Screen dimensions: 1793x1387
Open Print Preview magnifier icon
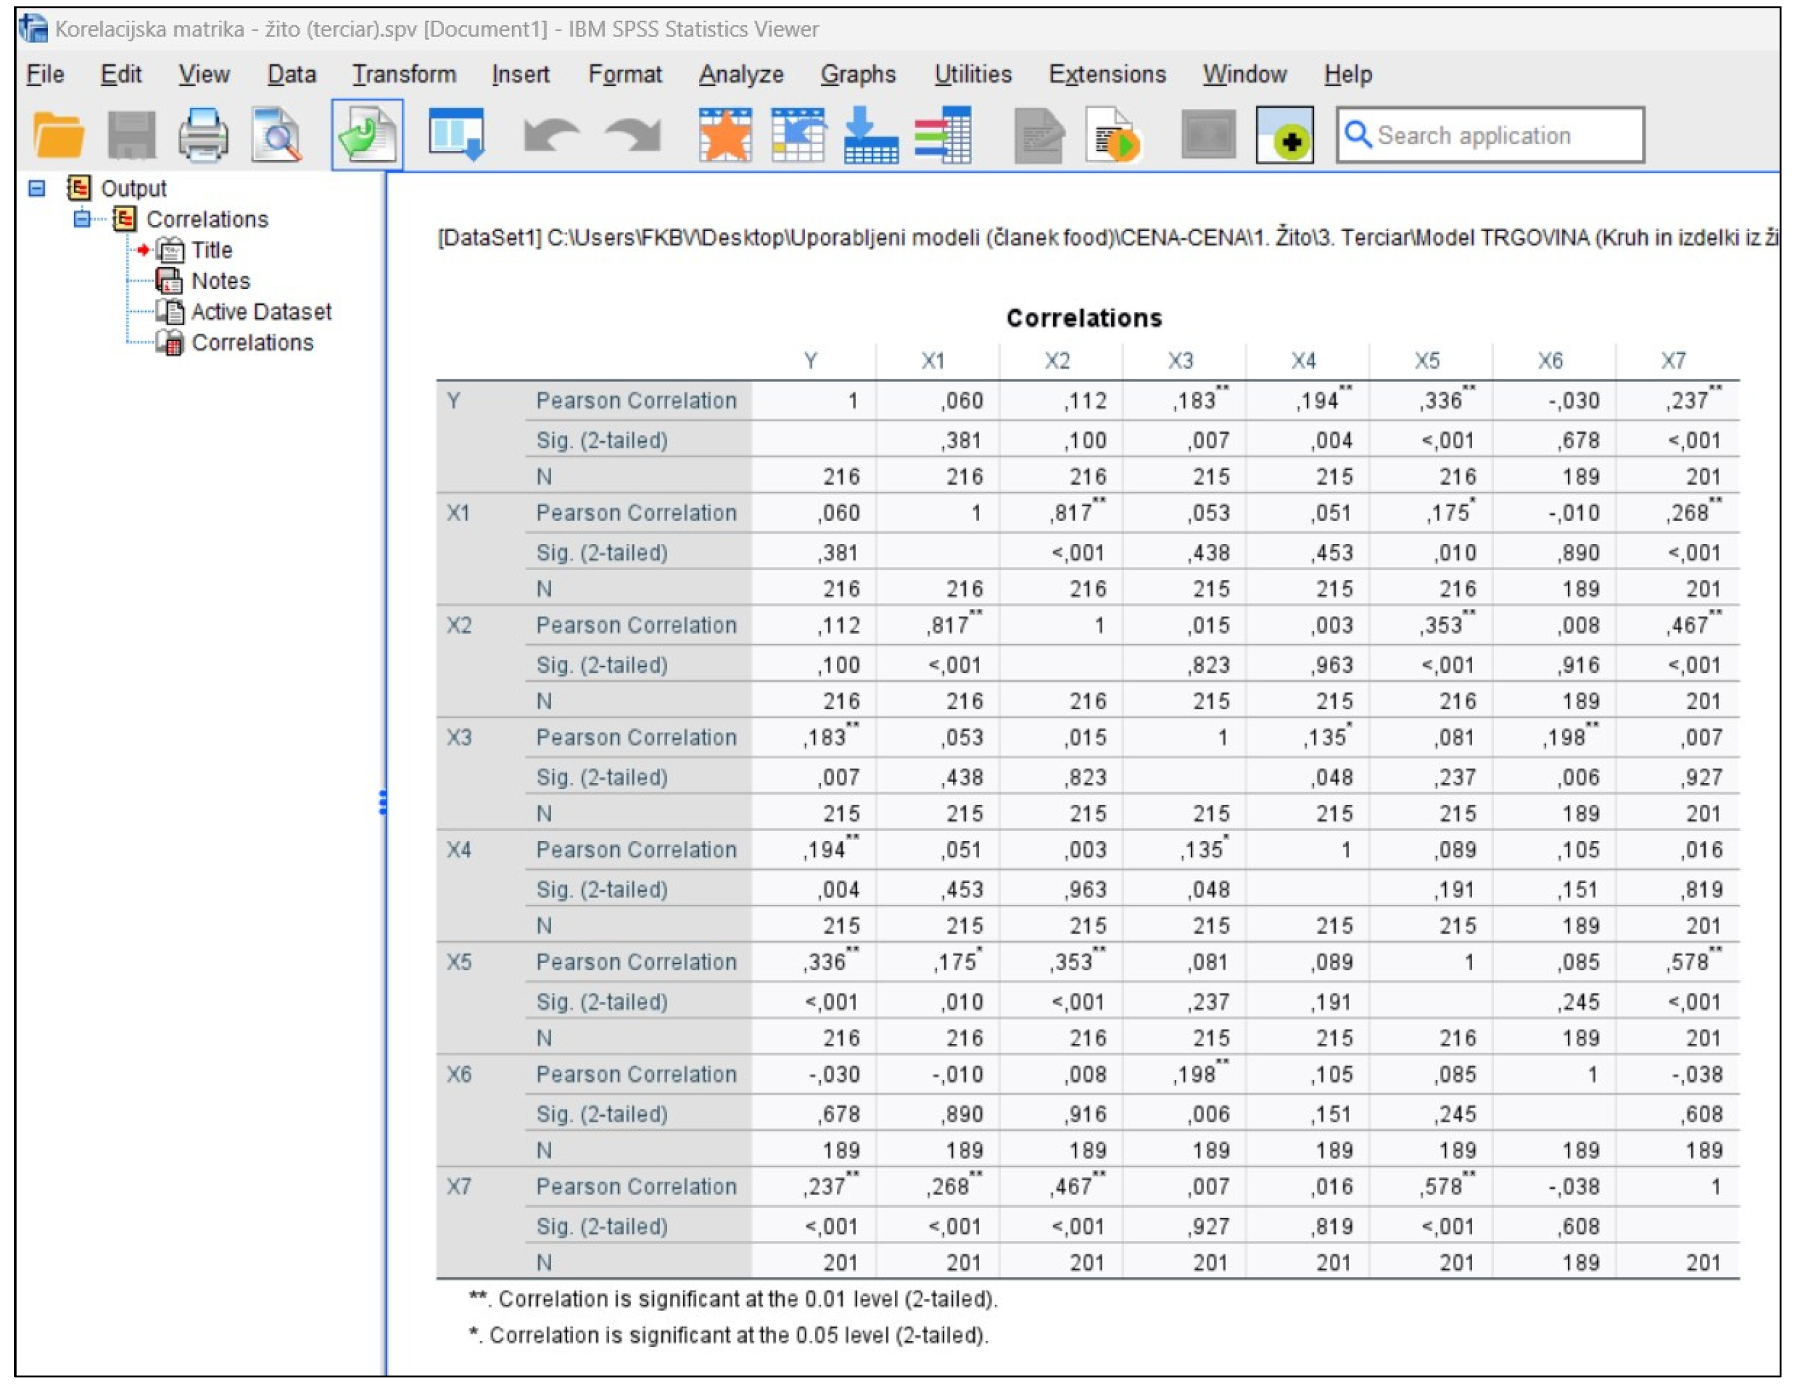[x=276, y=135]
